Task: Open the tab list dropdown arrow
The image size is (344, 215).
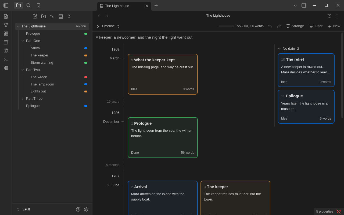Action: click(295, 5)
